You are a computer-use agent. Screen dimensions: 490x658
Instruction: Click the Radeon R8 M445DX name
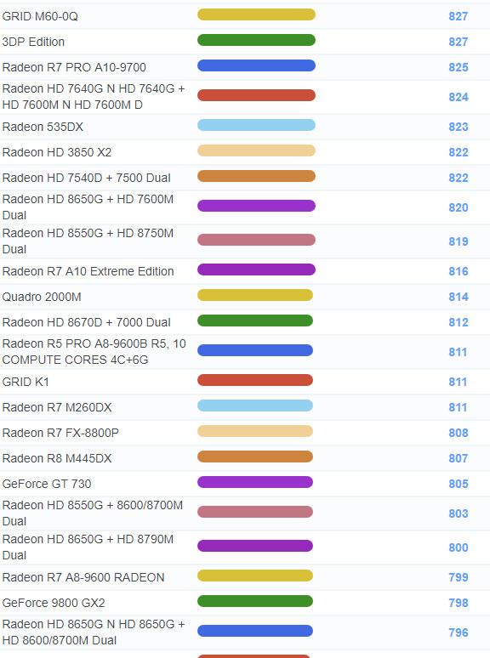[57, 459]
